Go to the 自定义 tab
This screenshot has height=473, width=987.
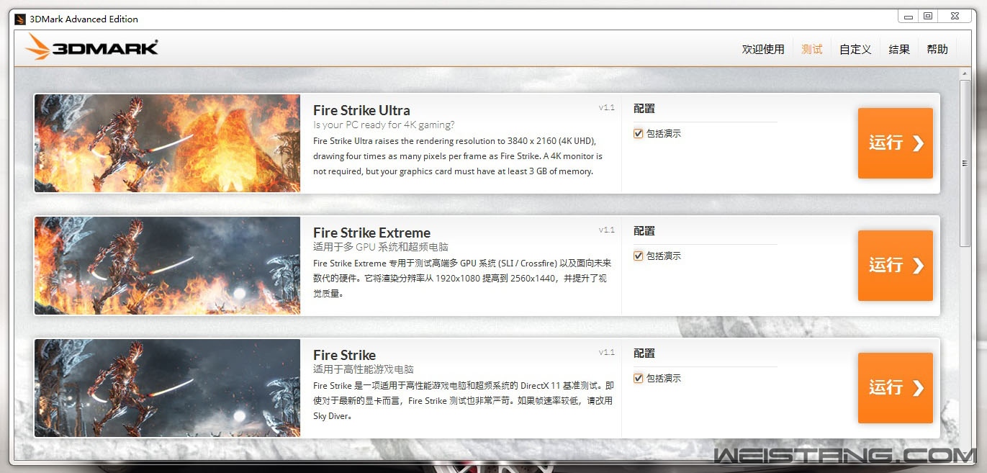(855, 49)
